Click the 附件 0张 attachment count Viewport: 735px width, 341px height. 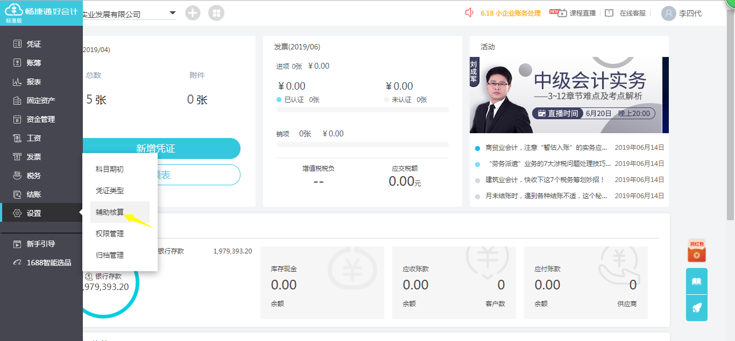click(x=197, y=100)
